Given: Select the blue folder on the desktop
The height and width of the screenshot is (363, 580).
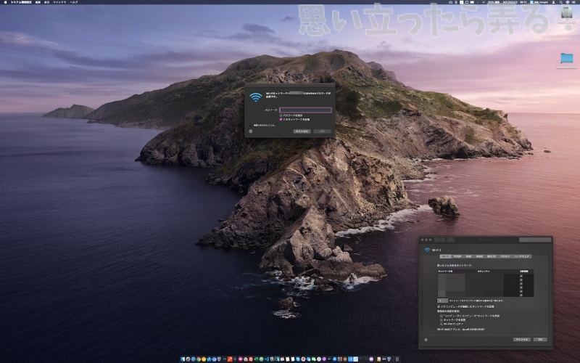Looking at the screenshot, I should coord(566,58).
